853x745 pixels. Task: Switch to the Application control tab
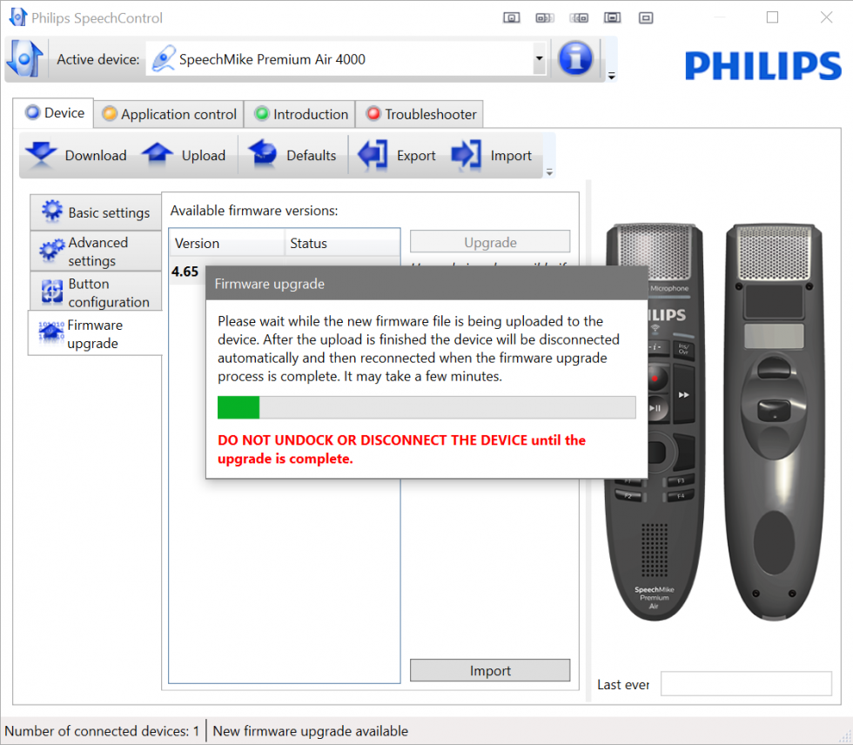pos(169,114)
